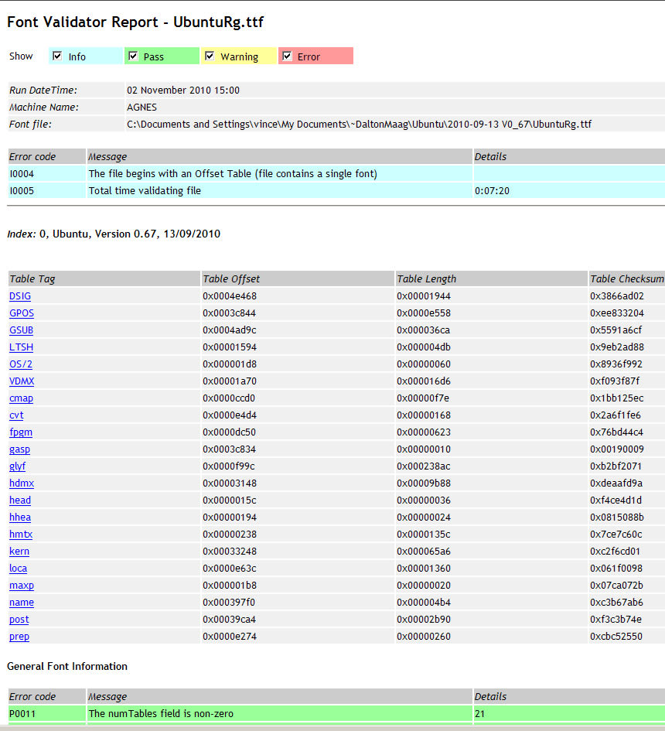Go to the maxp table link
This screenshot has height=731, width=665.
tap(22, 585)
